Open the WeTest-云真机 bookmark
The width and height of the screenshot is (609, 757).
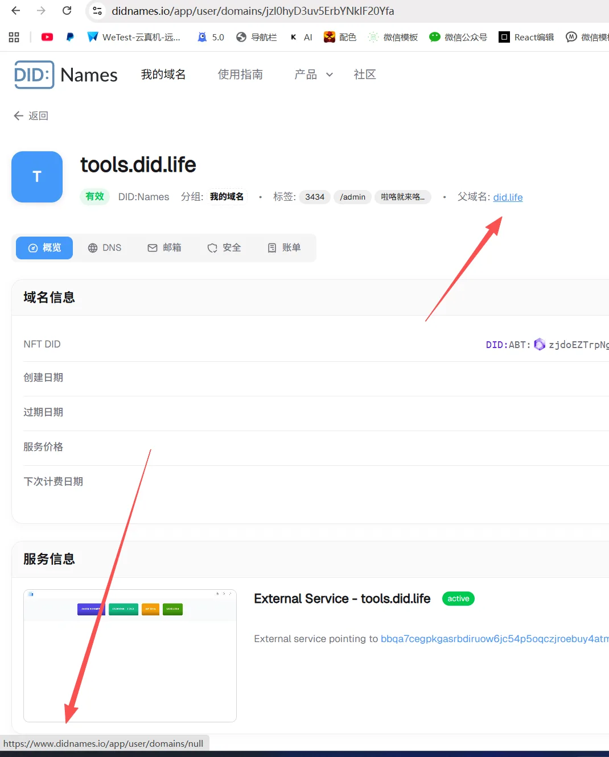134,37
